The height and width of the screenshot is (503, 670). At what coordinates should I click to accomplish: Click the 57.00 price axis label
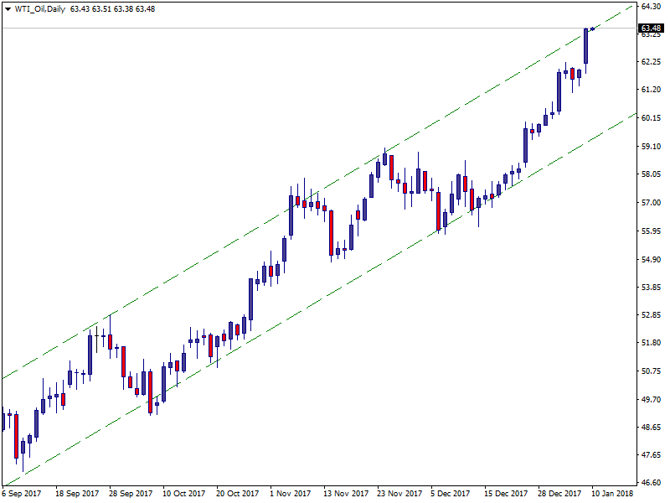point(652,203)
